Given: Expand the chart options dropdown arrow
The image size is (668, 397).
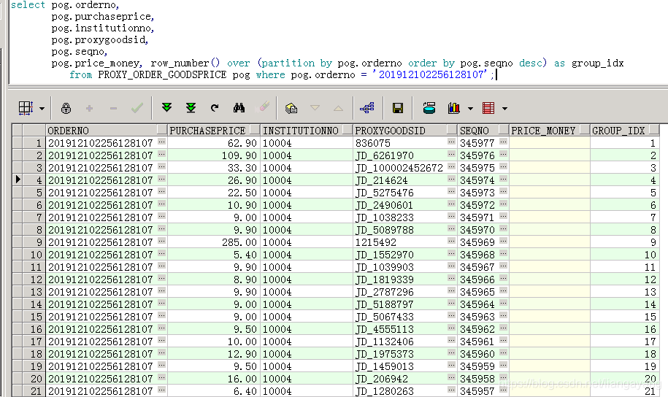Looking at the screenshot, I should pos(469,109).
